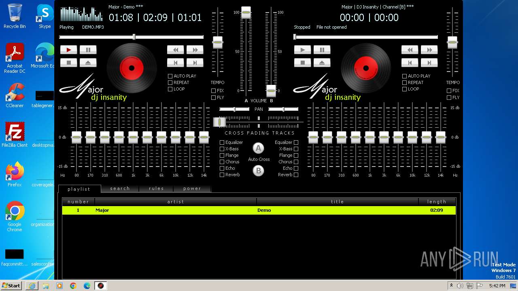Screen dimensions: 518x291
Task: Enable AUTO PLAY on deck B
Action: [x=404, y=76]
